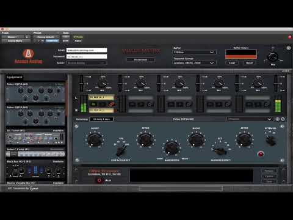Click the horizontal scrollbar at the window's bottom
Screen dimensions: 293x220
coord(181,188)
